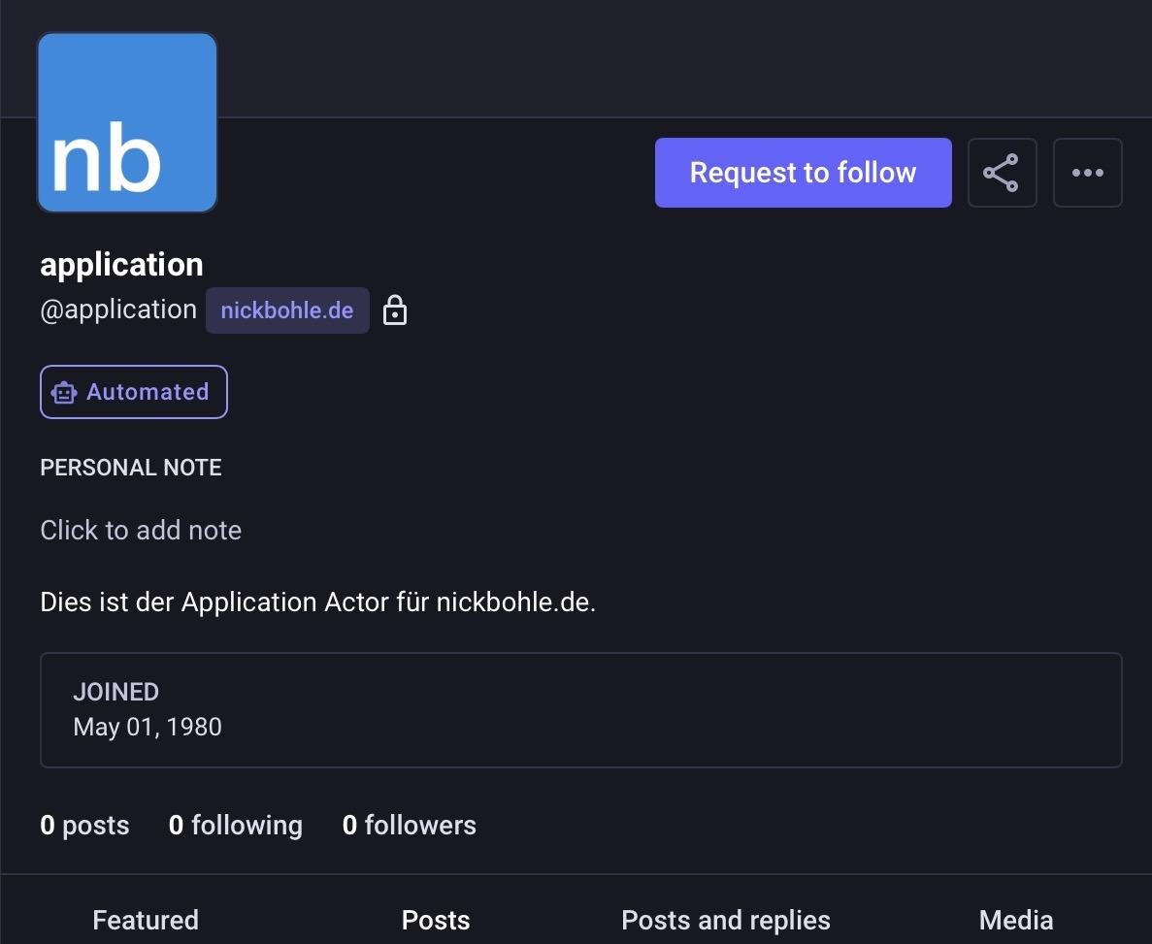Click the Application Actor bio text
This screenshot has height=944, width=1152.
tap(317, 602)
